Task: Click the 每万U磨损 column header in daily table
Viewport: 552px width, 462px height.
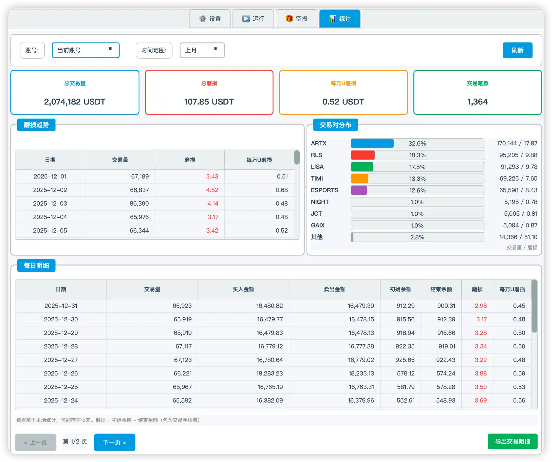Action: click(x=512, y=289)
